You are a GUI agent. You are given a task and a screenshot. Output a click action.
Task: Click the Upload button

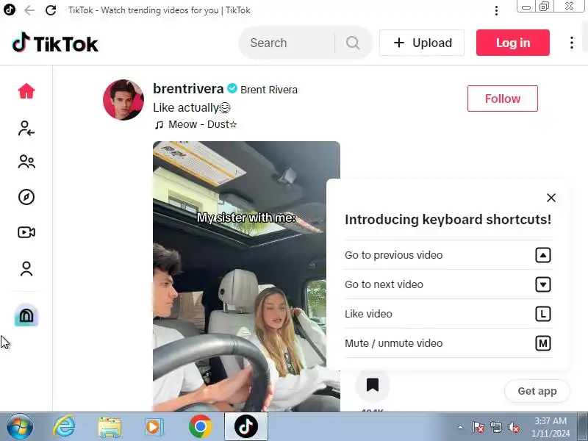pos(422,43)
